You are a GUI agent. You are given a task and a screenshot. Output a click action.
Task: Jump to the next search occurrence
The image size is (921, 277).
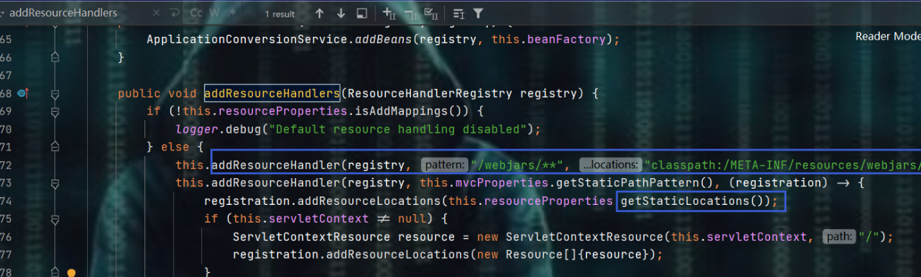[x=341, y=13]
